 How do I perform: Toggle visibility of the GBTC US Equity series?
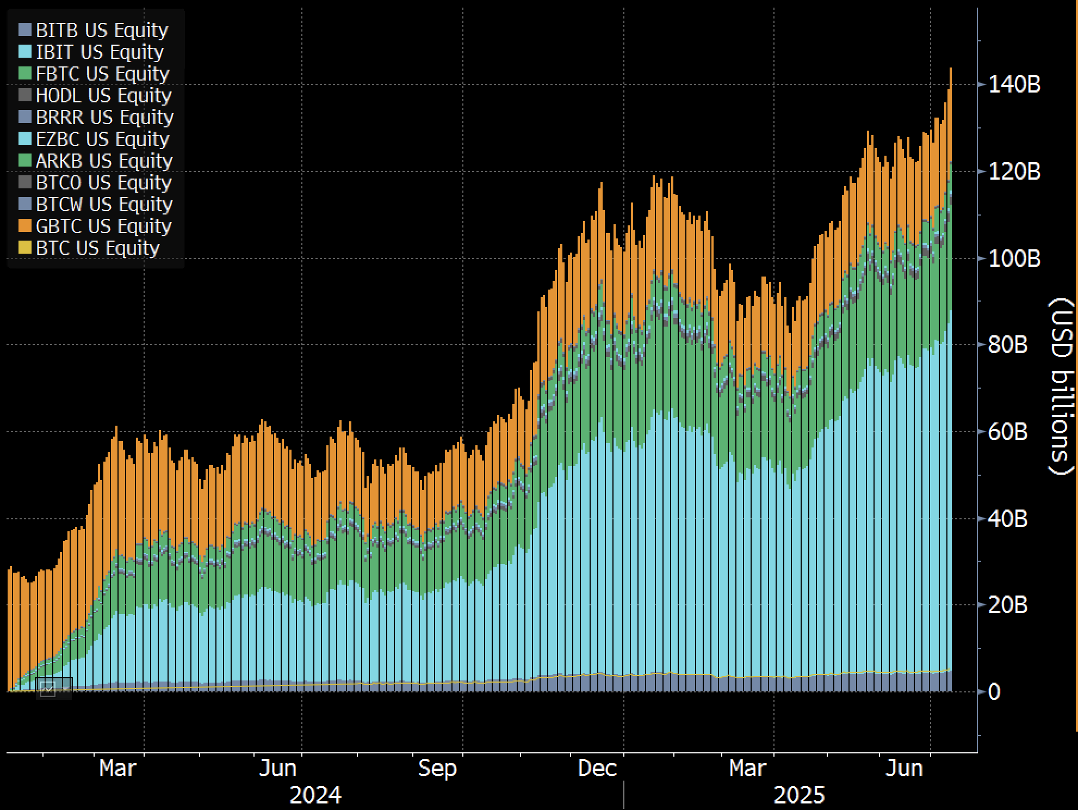[26, 226]
